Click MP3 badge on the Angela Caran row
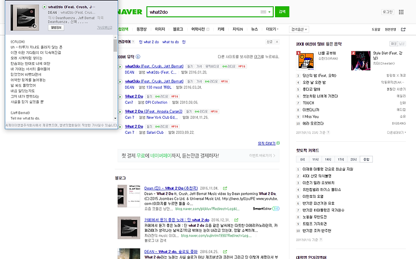Screen dimensions: 416x259 pyautogui.click(x=214, y=111)
